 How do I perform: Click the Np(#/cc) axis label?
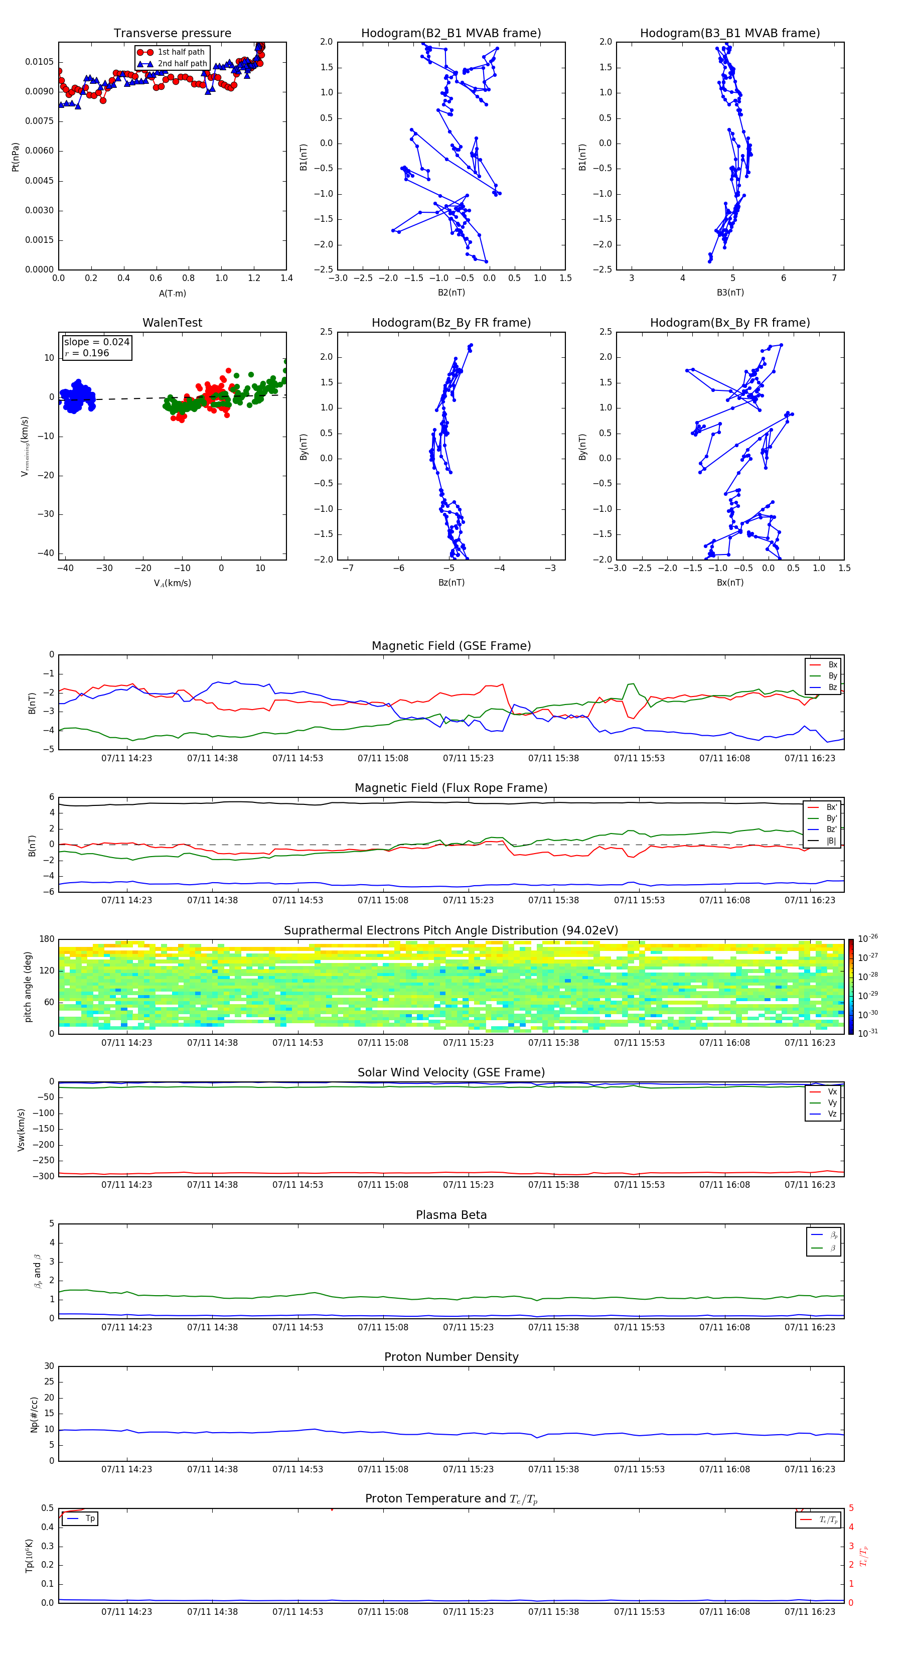click(34, 1414)
